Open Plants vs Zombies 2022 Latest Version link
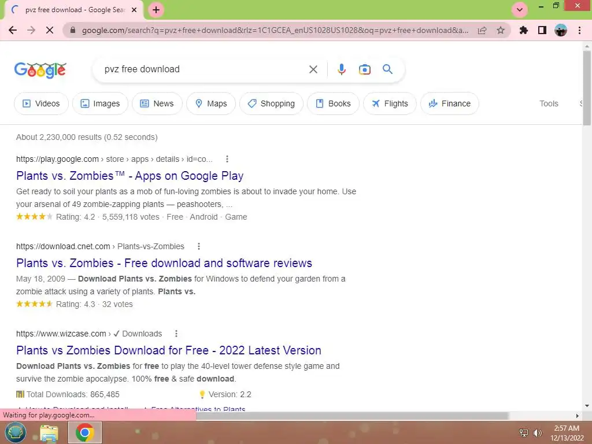Viewport: 592px width, 444px height. [168, 350]
